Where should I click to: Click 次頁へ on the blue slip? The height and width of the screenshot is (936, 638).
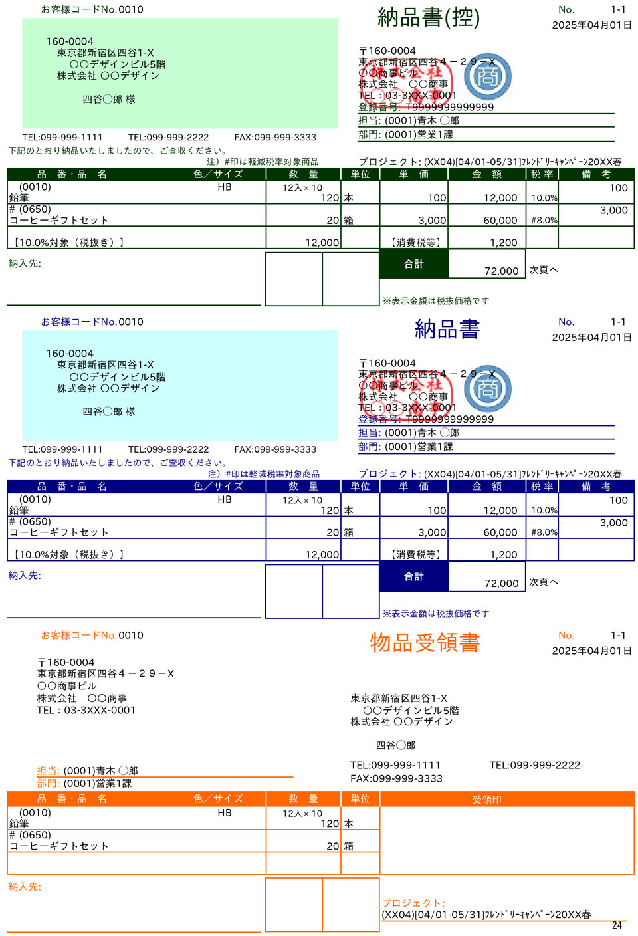tap(544, 582)
